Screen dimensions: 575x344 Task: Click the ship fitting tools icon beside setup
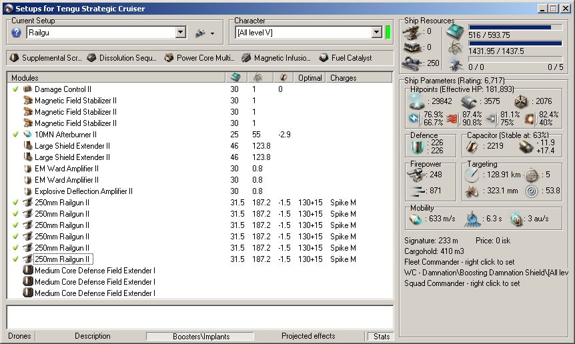pos(200,33)
